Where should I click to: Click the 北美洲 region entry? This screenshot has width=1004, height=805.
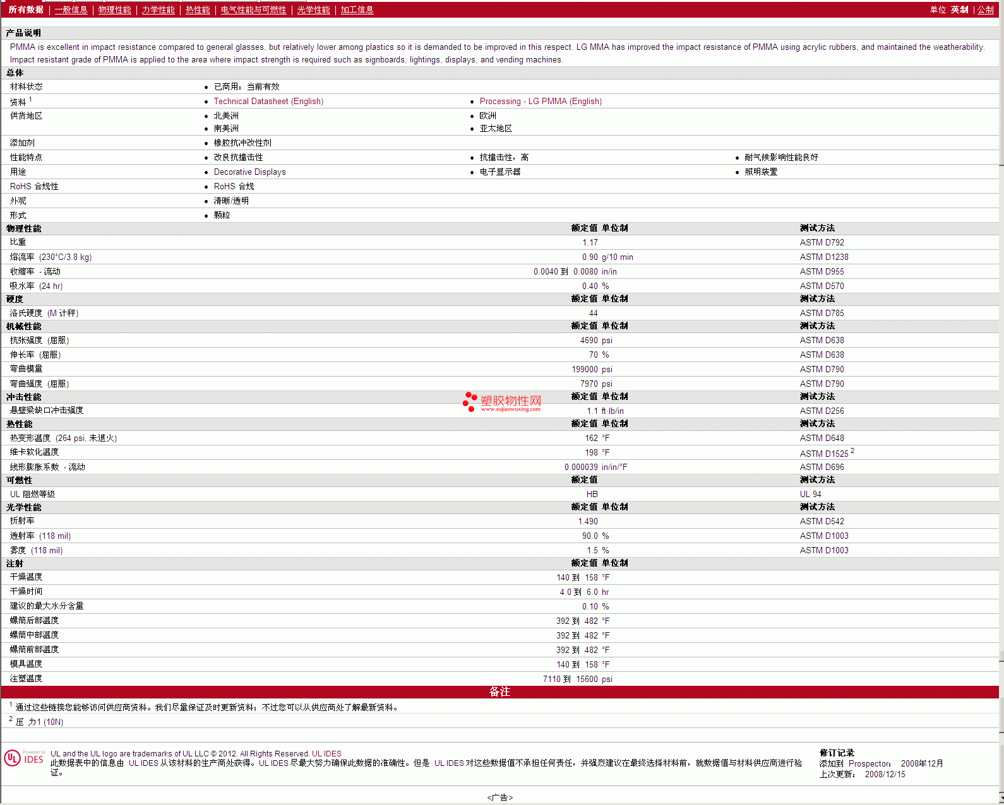point(226,116)
